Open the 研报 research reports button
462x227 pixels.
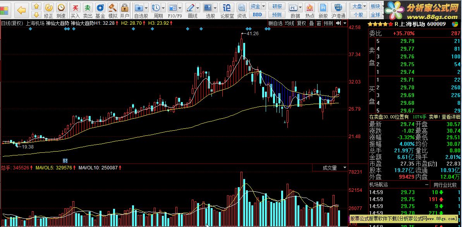277,6
